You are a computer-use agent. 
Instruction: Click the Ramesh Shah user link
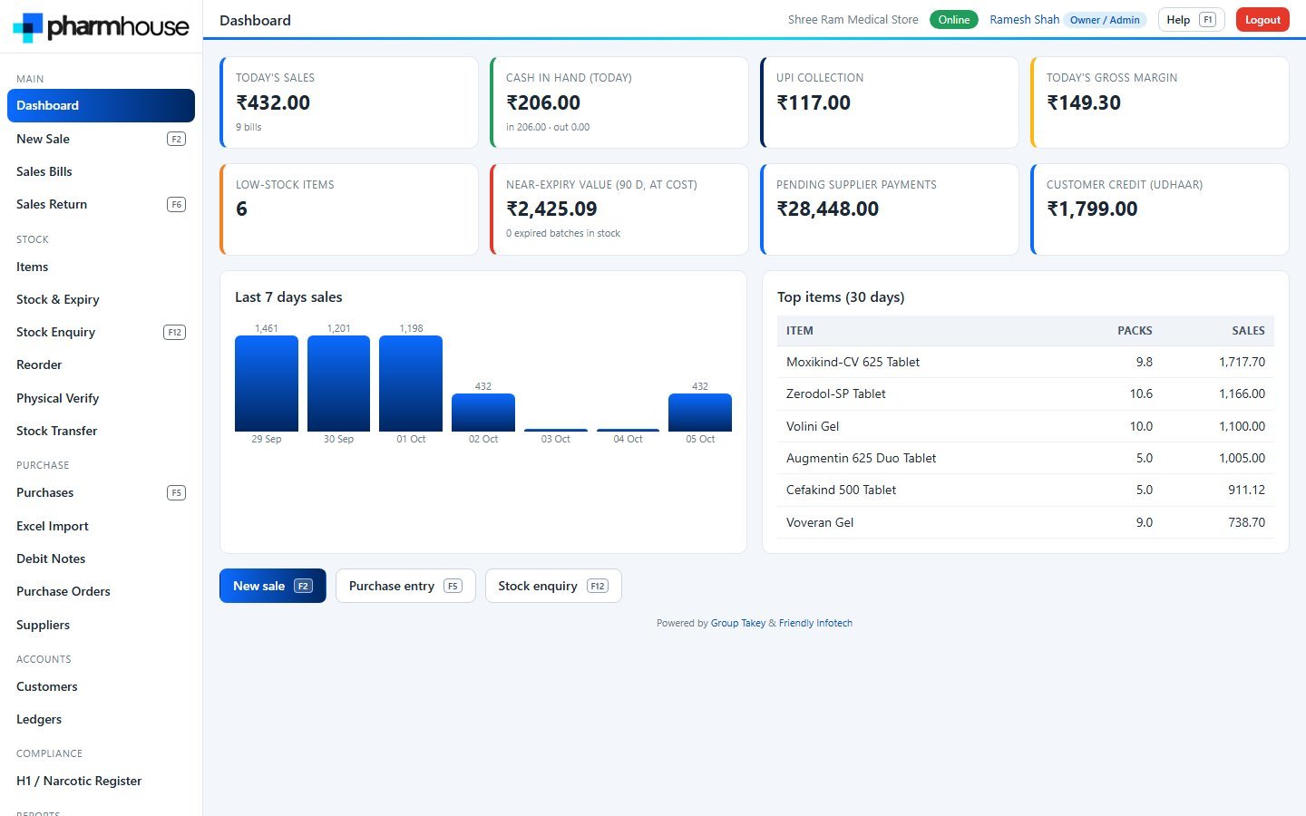click(x=1024, y=20)
